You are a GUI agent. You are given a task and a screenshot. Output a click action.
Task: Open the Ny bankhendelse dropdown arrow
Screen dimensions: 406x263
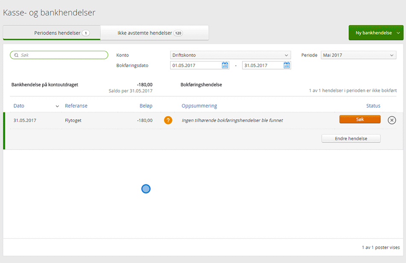(398, 33)
